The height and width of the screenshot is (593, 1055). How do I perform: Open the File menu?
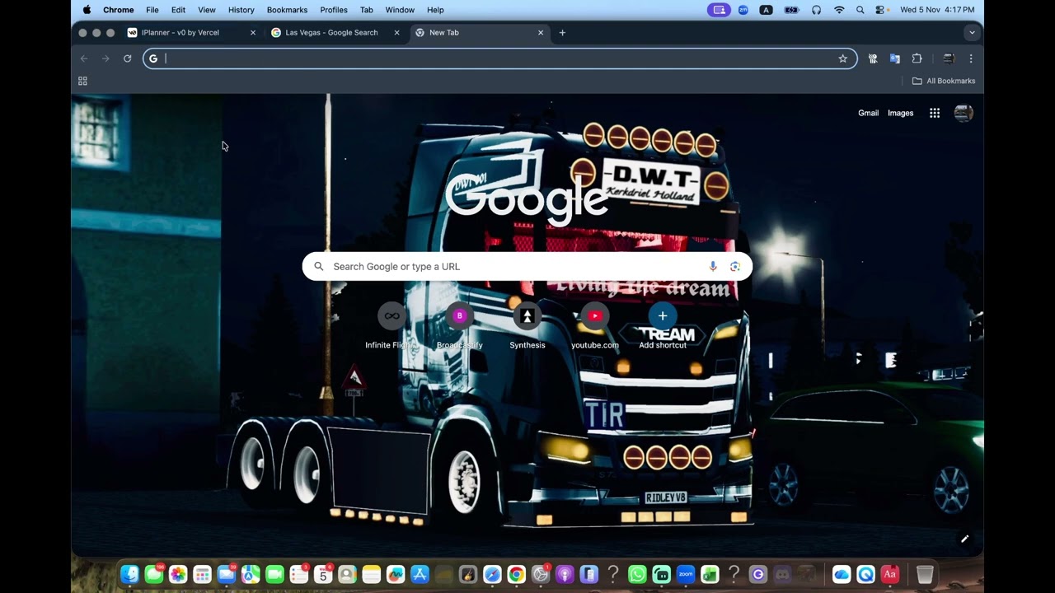152,10
